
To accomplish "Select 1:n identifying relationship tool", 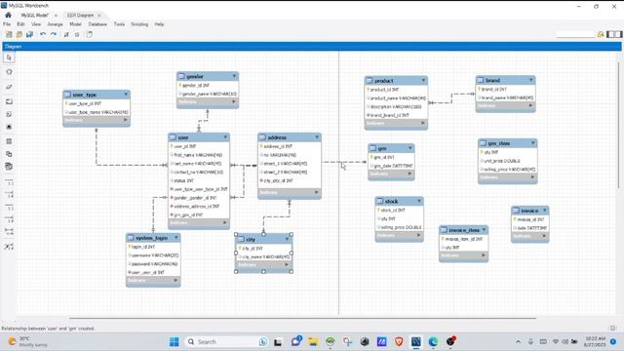I will 9,219.
